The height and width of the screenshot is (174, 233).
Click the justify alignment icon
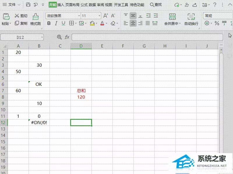(x=148, y=23)
